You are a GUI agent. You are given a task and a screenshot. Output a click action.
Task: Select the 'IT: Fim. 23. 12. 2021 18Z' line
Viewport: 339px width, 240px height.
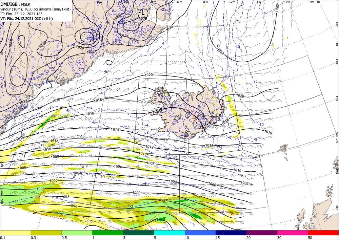tap(21, 14)
